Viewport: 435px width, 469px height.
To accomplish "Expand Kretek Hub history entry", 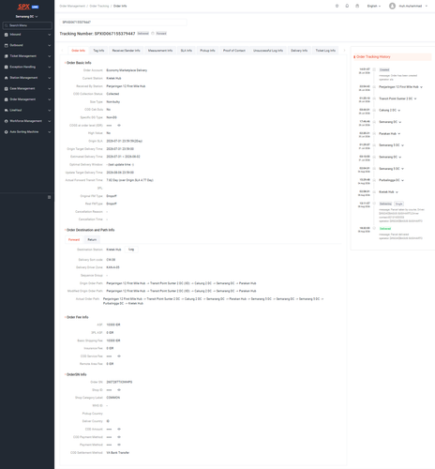I will (x=388, y=192).
